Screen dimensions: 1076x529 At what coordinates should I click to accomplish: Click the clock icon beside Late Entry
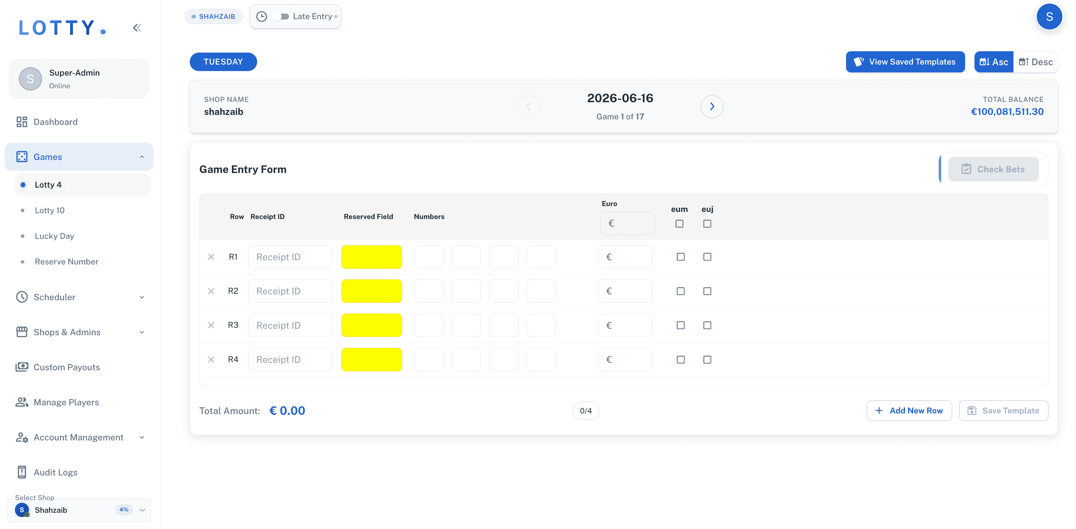pos(261,17)
